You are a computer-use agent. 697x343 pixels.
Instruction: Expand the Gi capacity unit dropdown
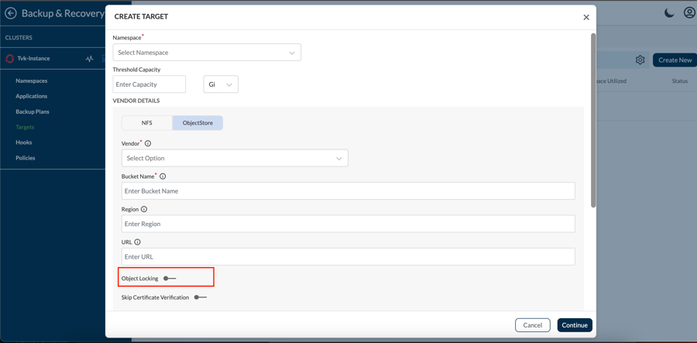[221, 84]
